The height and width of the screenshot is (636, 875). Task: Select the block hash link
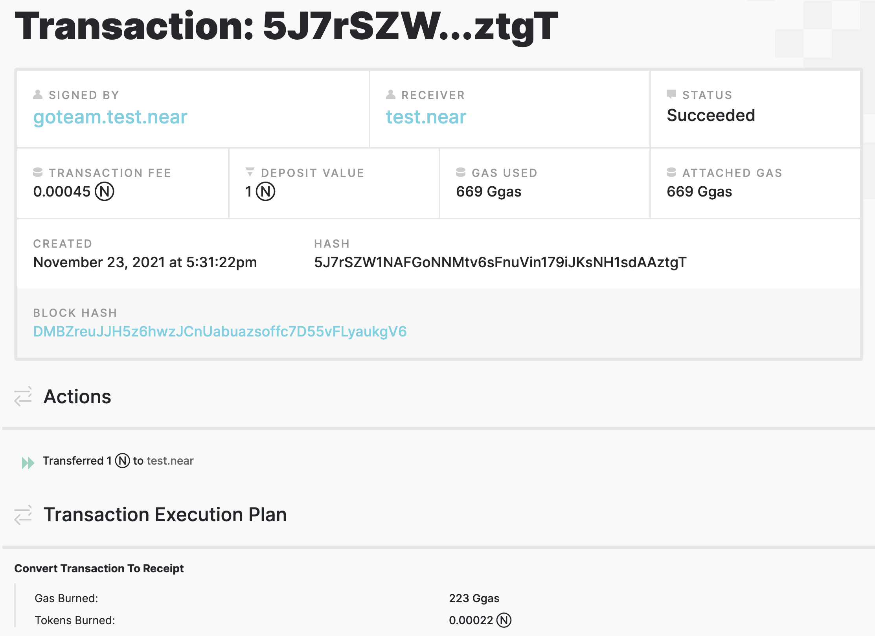click(x=218, y=332)
